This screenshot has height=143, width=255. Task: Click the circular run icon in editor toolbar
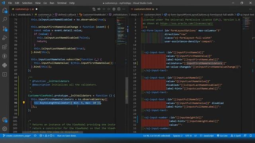pyautogui.click(x=114, y=9)
